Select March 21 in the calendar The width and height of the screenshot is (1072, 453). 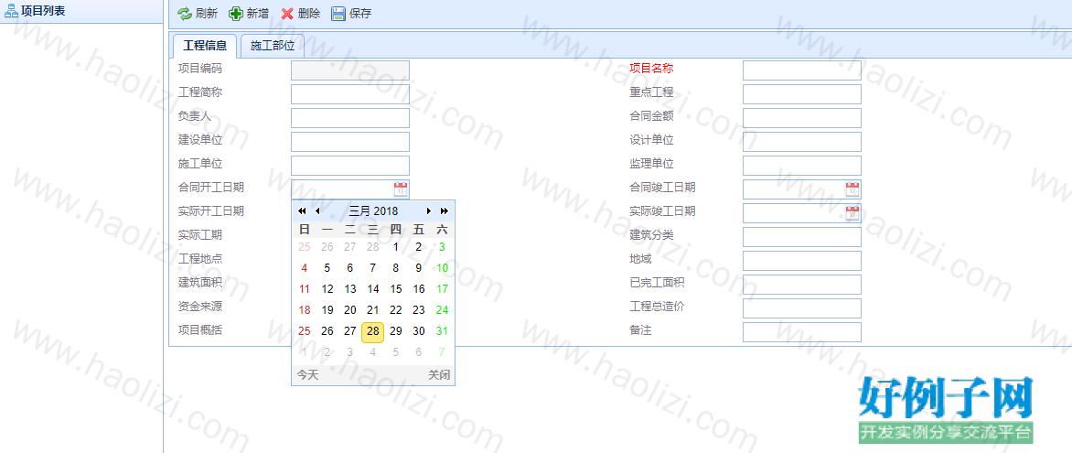[x=372, y=310]
